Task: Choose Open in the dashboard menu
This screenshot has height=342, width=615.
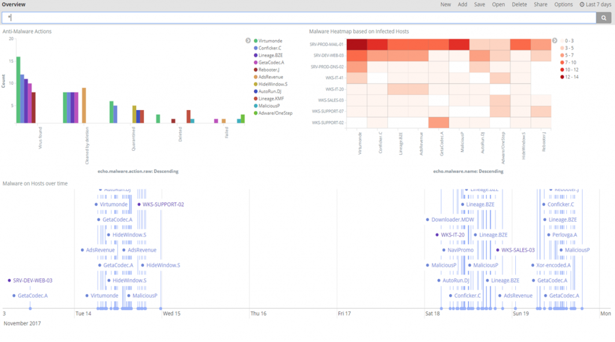Action: click(498, 4)
